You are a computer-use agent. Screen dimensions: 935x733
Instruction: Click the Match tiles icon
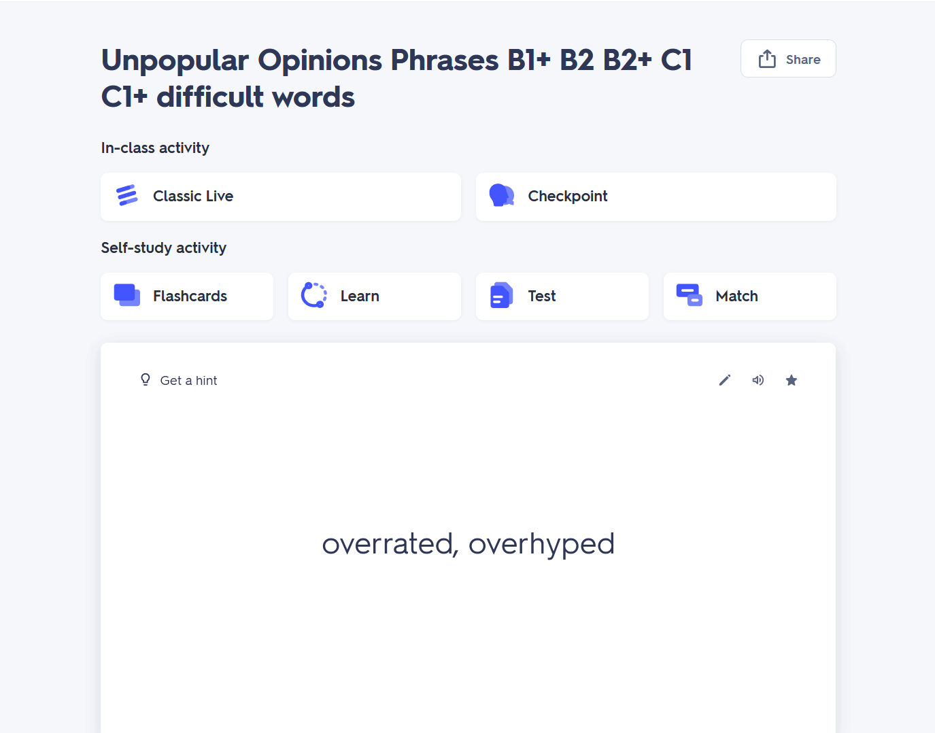(x=689, y=296)
